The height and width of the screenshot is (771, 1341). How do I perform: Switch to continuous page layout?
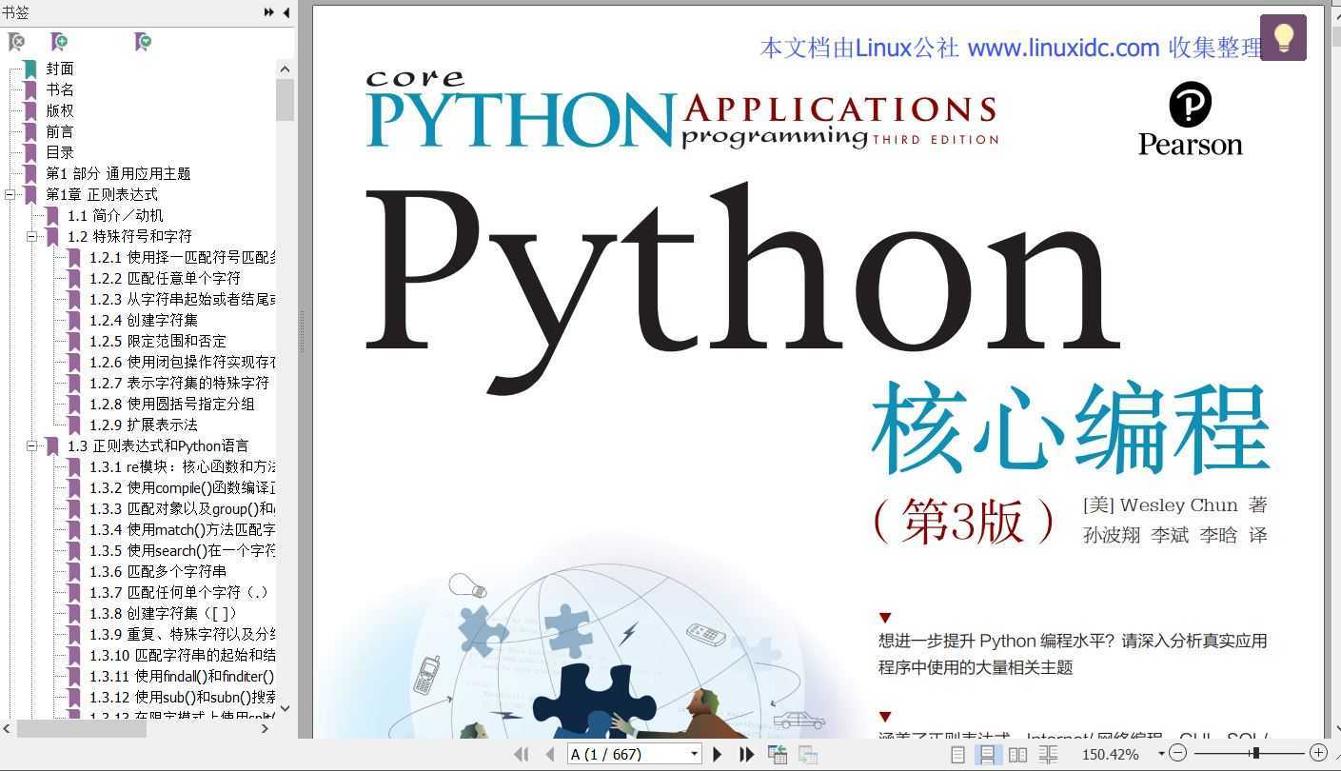(x=988, y=754)
